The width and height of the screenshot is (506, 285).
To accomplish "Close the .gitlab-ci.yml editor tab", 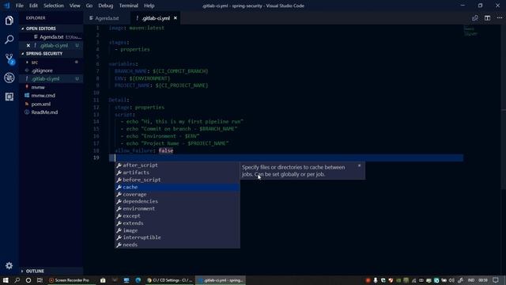I will [x=176, y=18].
